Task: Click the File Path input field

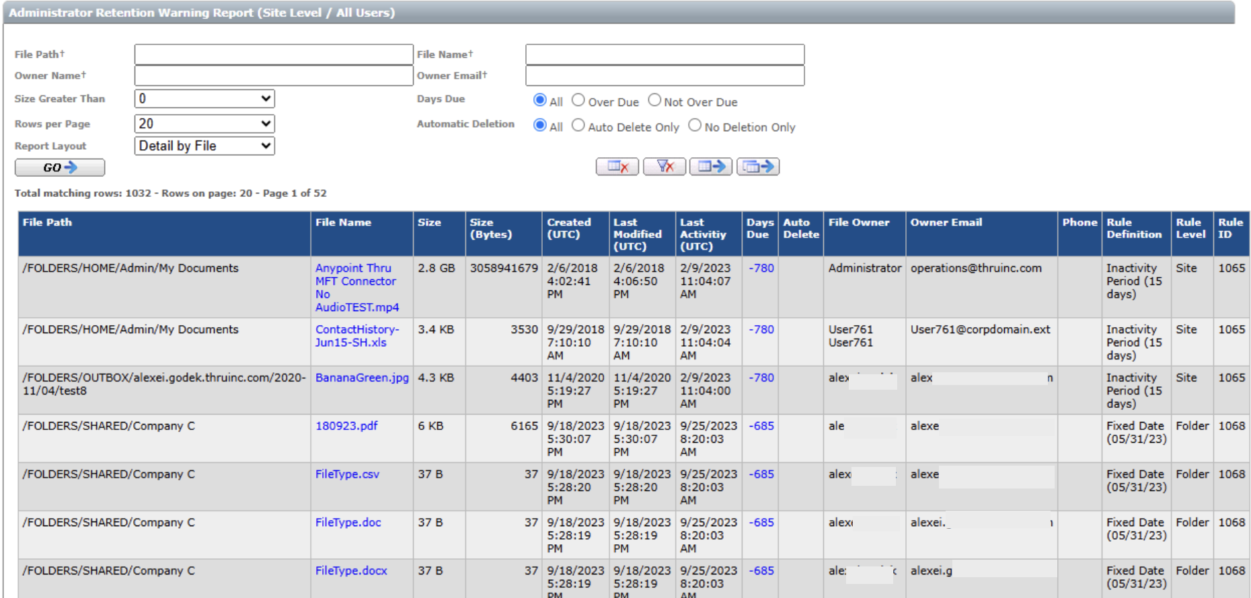Action: pyautogui.click(x=274, y=54)
